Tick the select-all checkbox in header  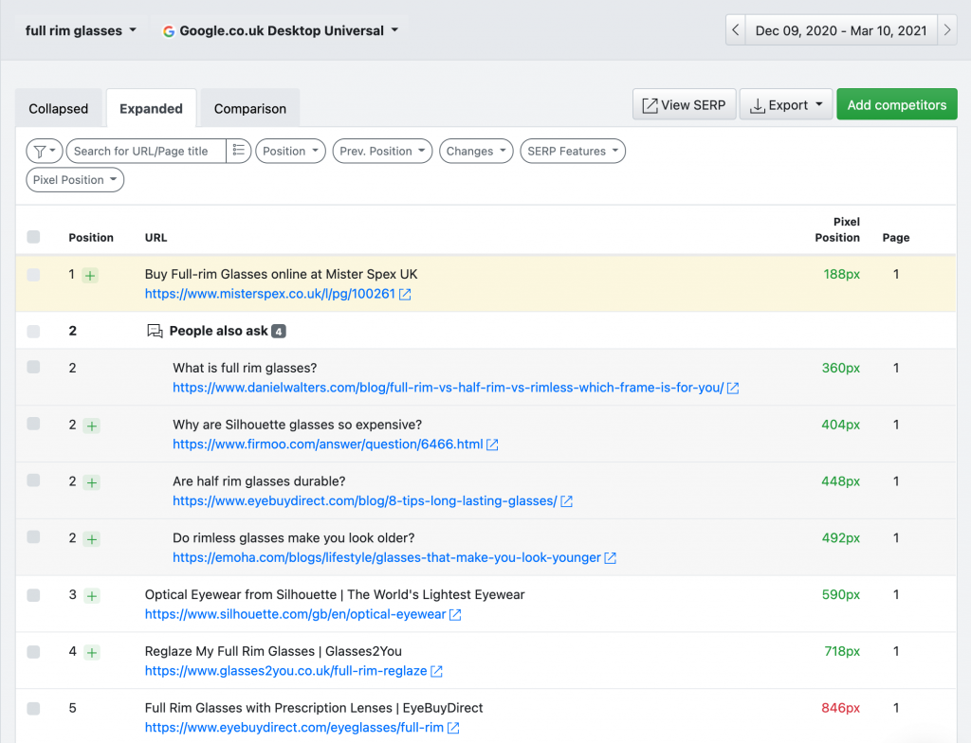[x=33, y=237]
